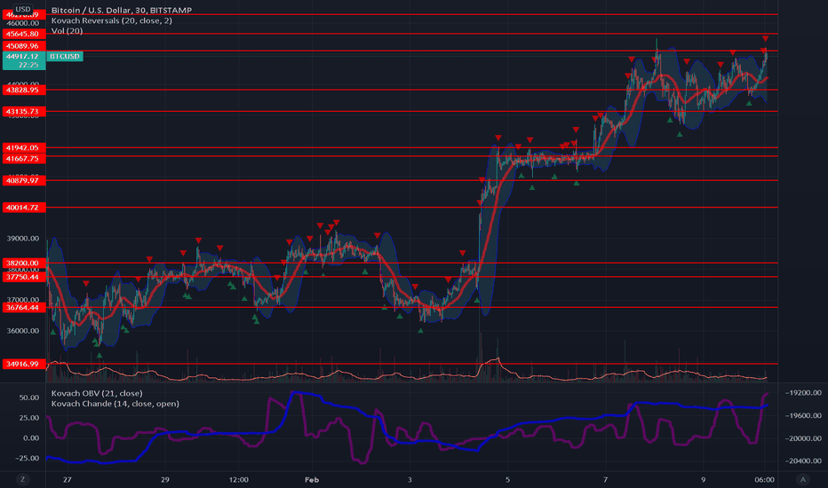The image size is (828, 488).
Task: Click the Vol (20) indicator legend
Action: click(67, 31)
